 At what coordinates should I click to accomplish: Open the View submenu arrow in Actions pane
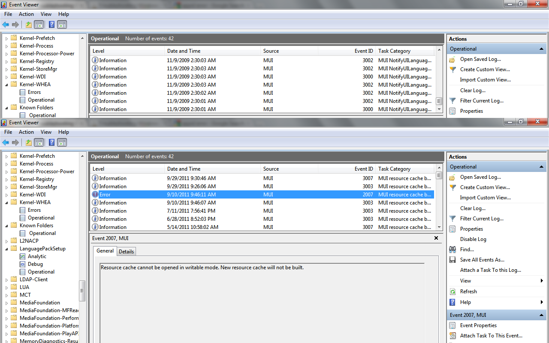click(542, 281)
